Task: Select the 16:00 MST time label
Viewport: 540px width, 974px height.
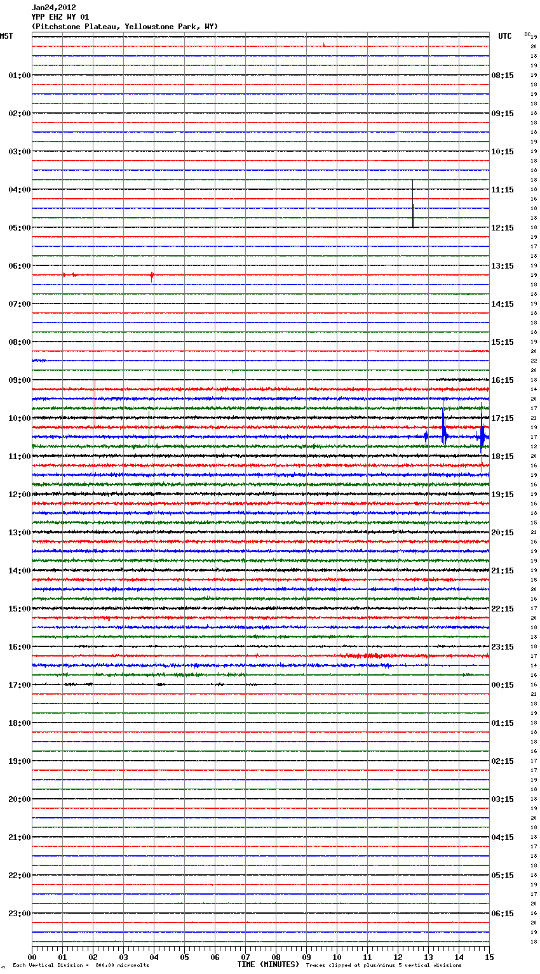Action: (x=20, y=647)
